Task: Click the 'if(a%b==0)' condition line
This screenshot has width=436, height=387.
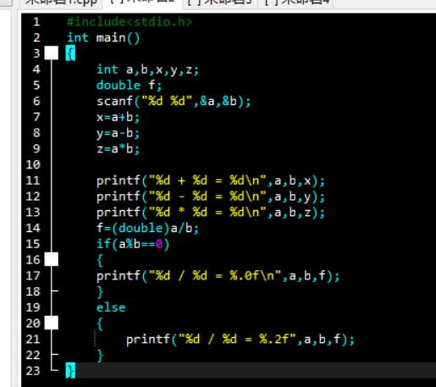Action: [x=133, y=244]
